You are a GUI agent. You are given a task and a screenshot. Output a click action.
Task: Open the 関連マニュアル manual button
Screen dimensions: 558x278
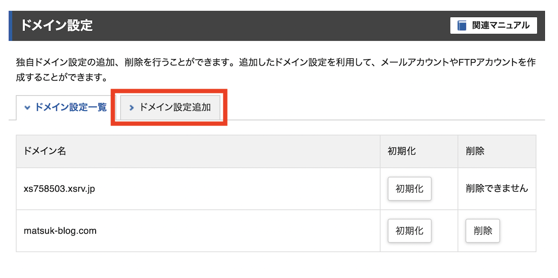[x=493, y=26]
